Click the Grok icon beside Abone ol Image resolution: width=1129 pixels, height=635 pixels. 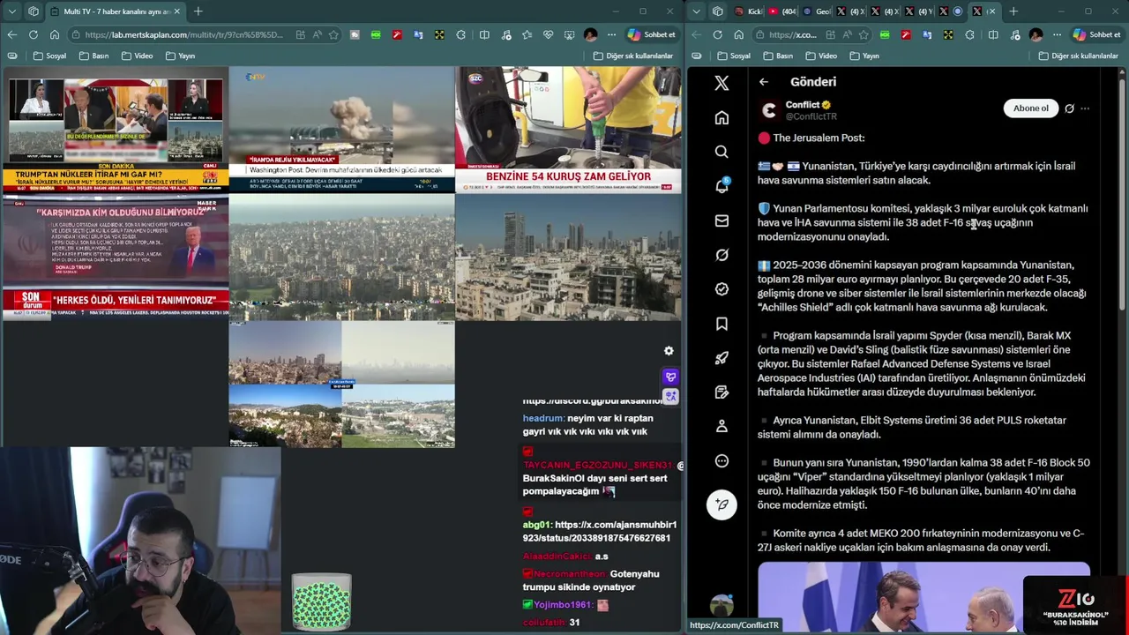pyautogui.click(x=1069, y=108)
